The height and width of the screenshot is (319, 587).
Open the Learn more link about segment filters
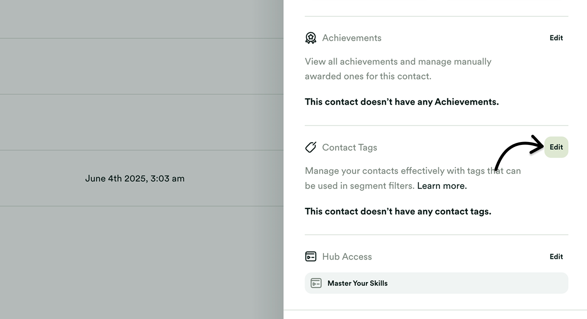(x=441, y=185)
